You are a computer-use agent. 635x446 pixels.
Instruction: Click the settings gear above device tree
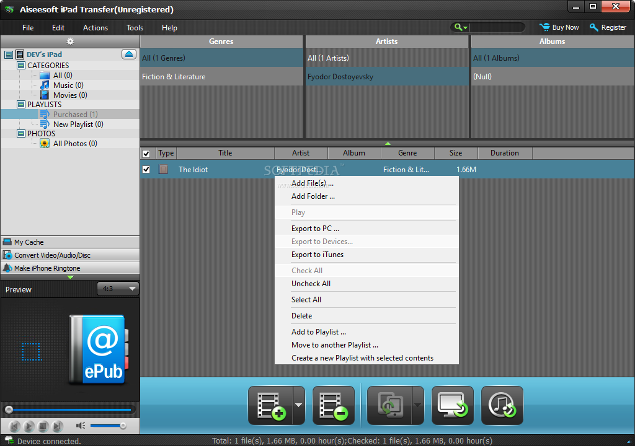click(x=70, y=42)
